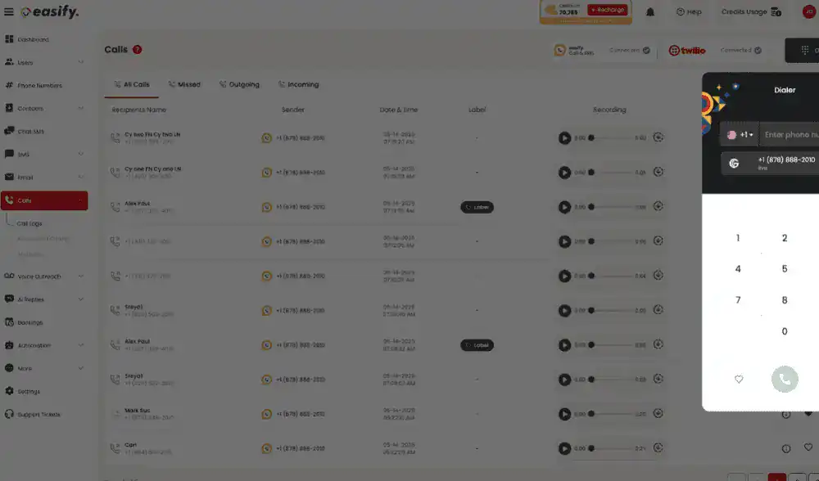Switch to the Missed calls tab

[184, 84]
